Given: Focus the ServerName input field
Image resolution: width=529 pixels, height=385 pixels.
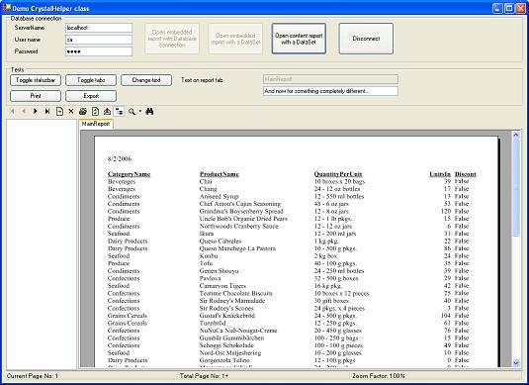Looking at the screenshot, I should click(99, 28).
